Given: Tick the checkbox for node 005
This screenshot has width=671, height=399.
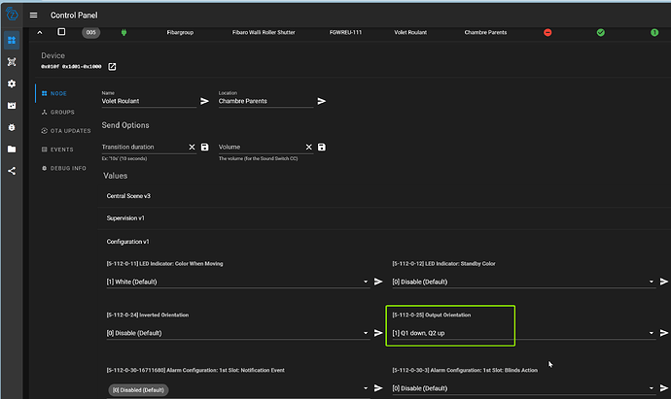Looking at the screenshot, I should click(x=62, y=32).
